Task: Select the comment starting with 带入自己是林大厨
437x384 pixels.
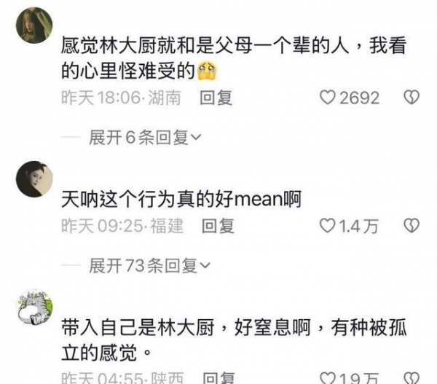Action: point(234,340)
